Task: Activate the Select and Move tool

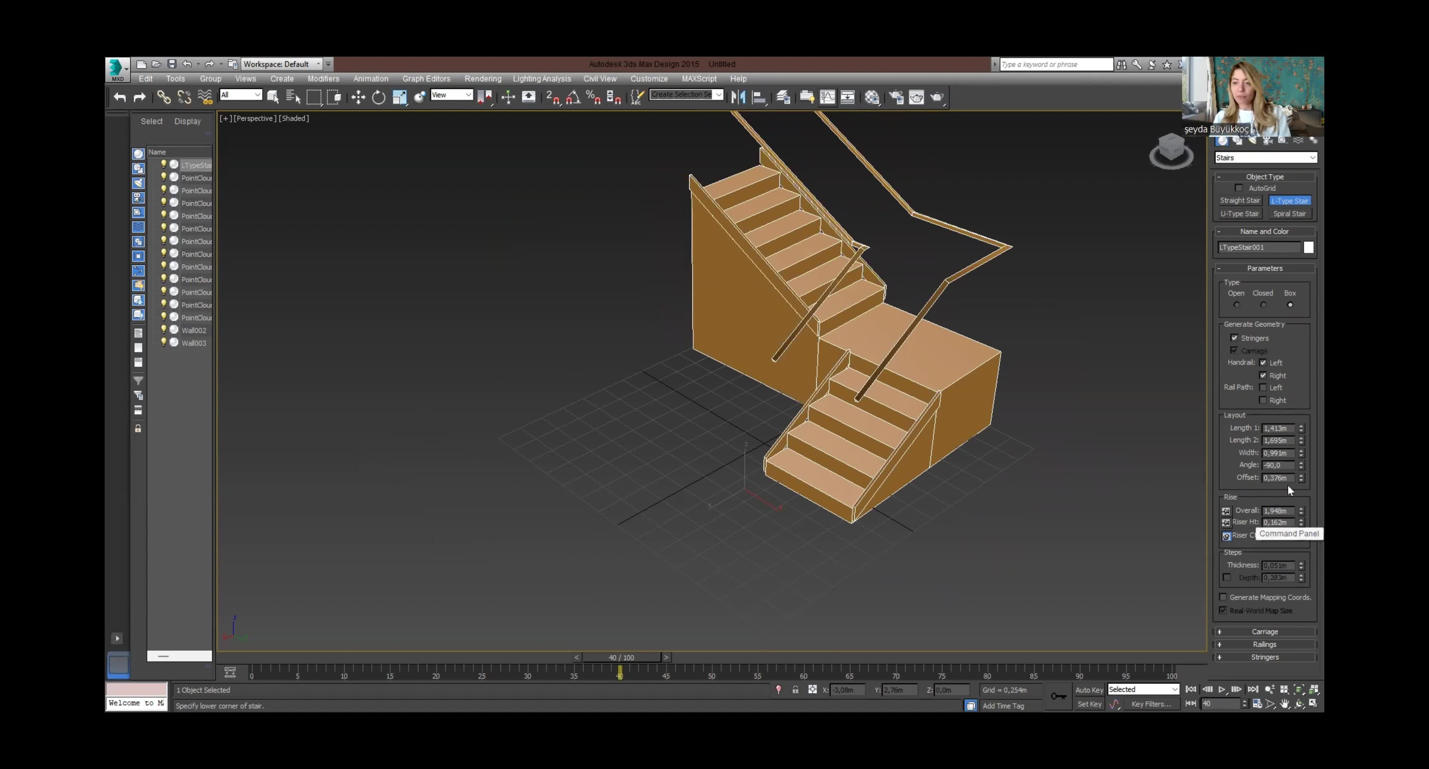Action: point(358,98)
